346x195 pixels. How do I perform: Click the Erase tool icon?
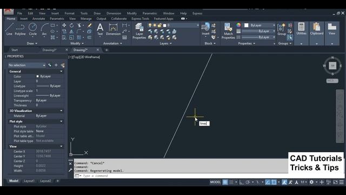point(89,25)
